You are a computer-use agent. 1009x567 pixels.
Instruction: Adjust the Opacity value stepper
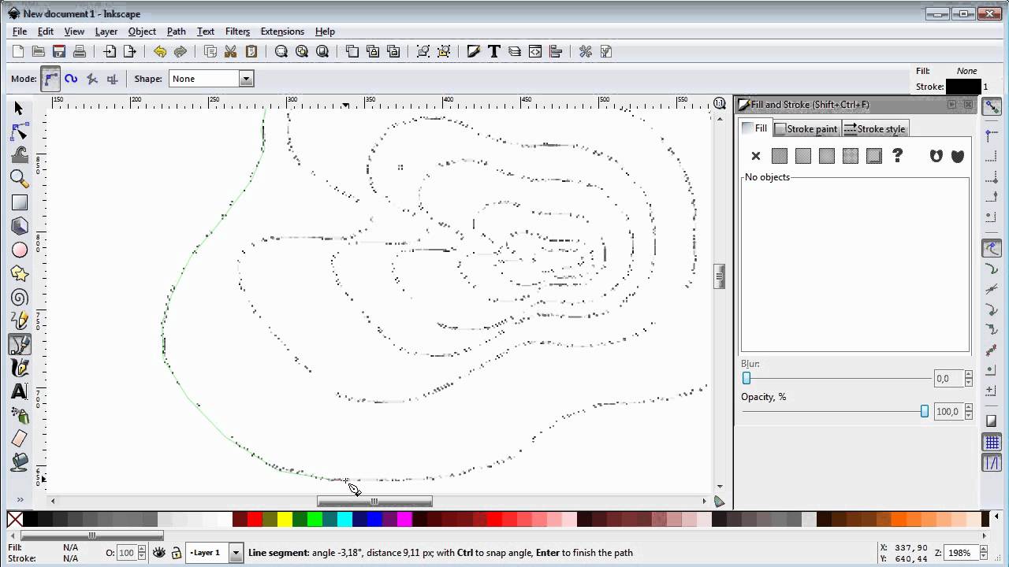pyautogui.click(x=969, y=412)
